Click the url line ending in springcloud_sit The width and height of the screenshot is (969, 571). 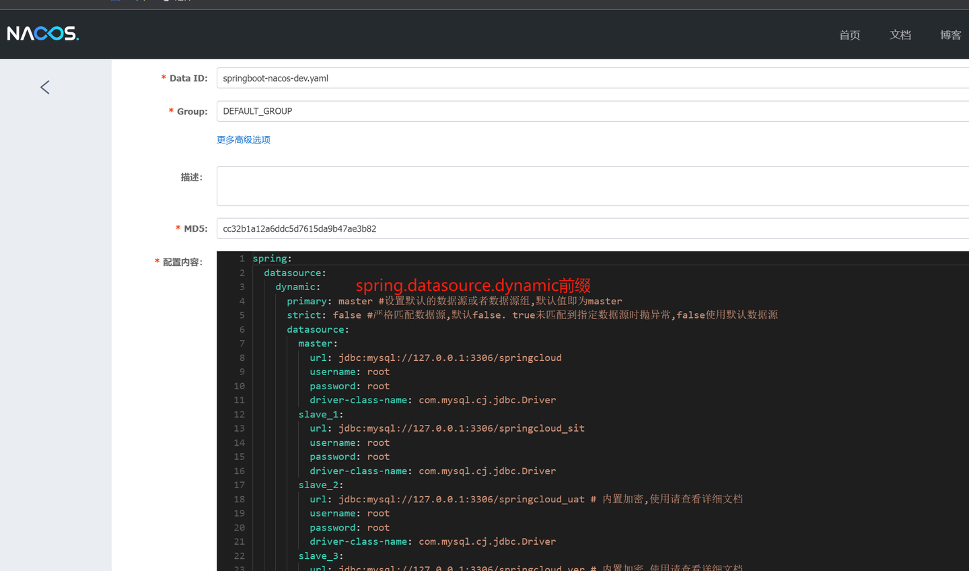coord(447,428)
